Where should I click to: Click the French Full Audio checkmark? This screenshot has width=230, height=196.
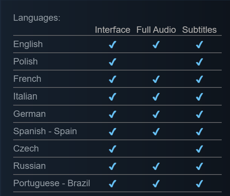(x=156, y=79)
